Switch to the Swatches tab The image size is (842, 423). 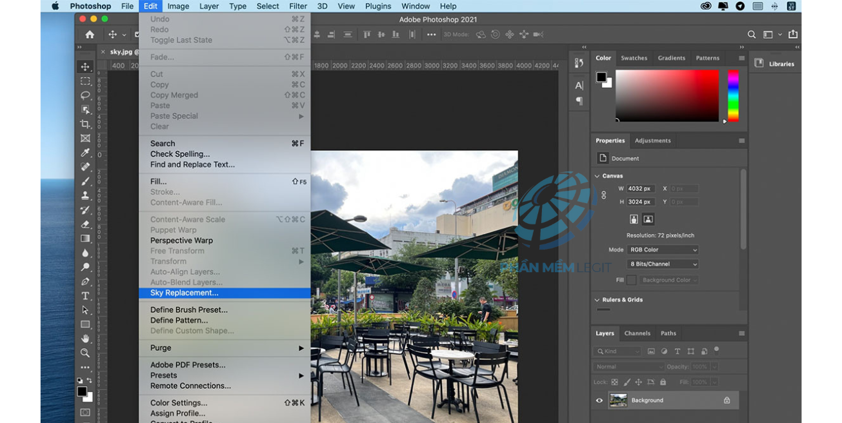[x=634, y=58]
